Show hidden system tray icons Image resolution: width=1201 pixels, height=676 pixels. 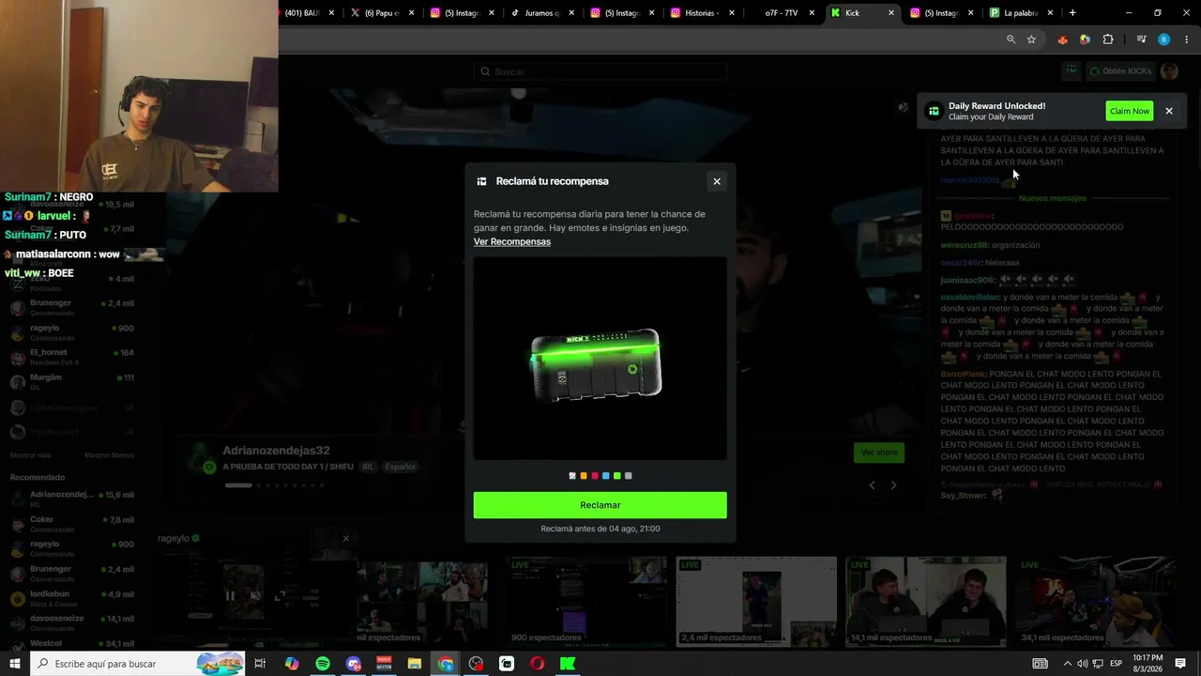[x=1068, y=664]
